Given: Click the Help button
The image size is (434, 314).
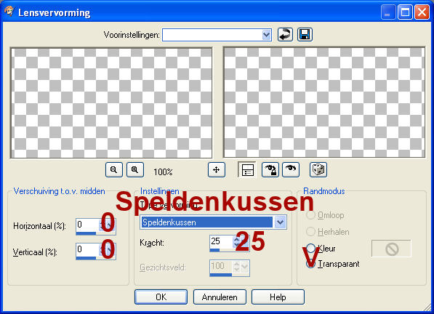Looking at the screenshot, I should tap(278, 297).
